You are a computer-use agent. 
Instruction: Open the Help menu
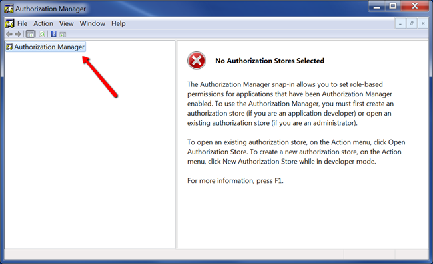pos(118,23)
